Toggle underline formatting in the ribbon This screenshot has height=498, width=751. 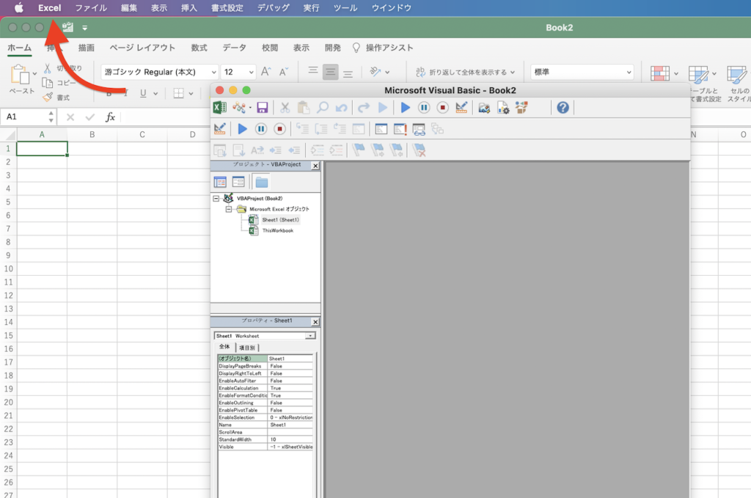point(144,93)
